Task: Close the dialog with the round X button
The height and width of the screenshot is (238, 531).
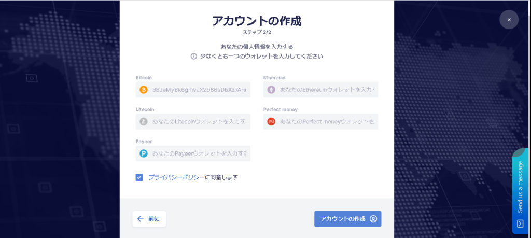Action: 509,20
